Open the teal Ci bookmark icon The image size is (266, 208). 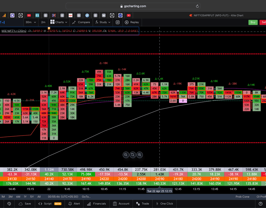[x=37, y=16]
